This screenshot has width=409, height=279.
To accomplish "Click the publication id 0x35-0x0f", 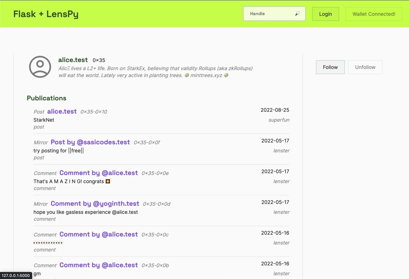I will (x=147, y=142).
